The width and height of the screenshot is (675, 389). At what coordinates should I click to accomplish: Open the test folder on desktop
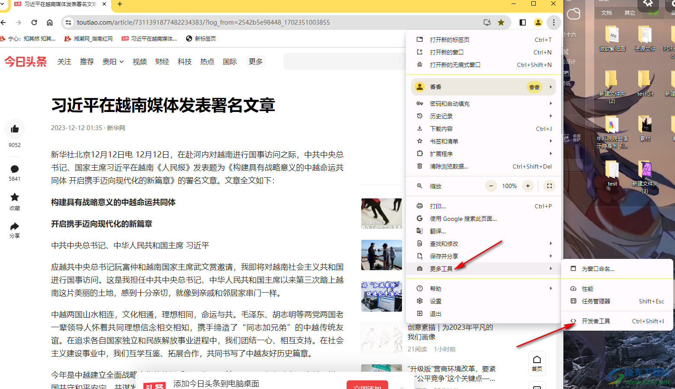click(612, 173)
